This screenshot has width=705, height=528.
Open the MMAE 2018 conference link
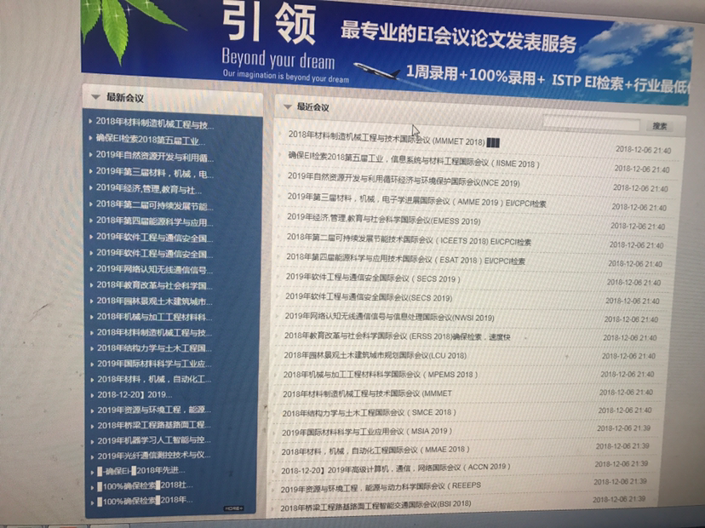[x=375, y=451]
